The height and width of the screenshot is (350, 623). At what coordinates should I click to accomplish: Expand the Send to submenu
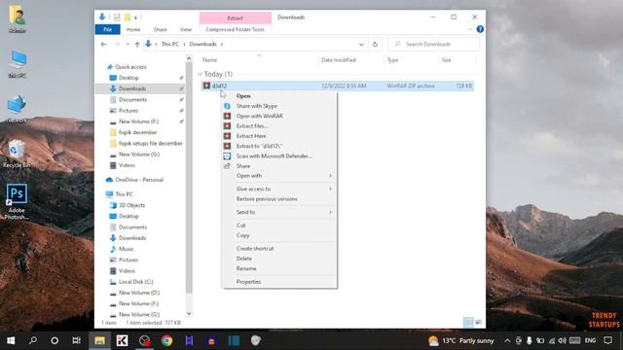(279, 212)
